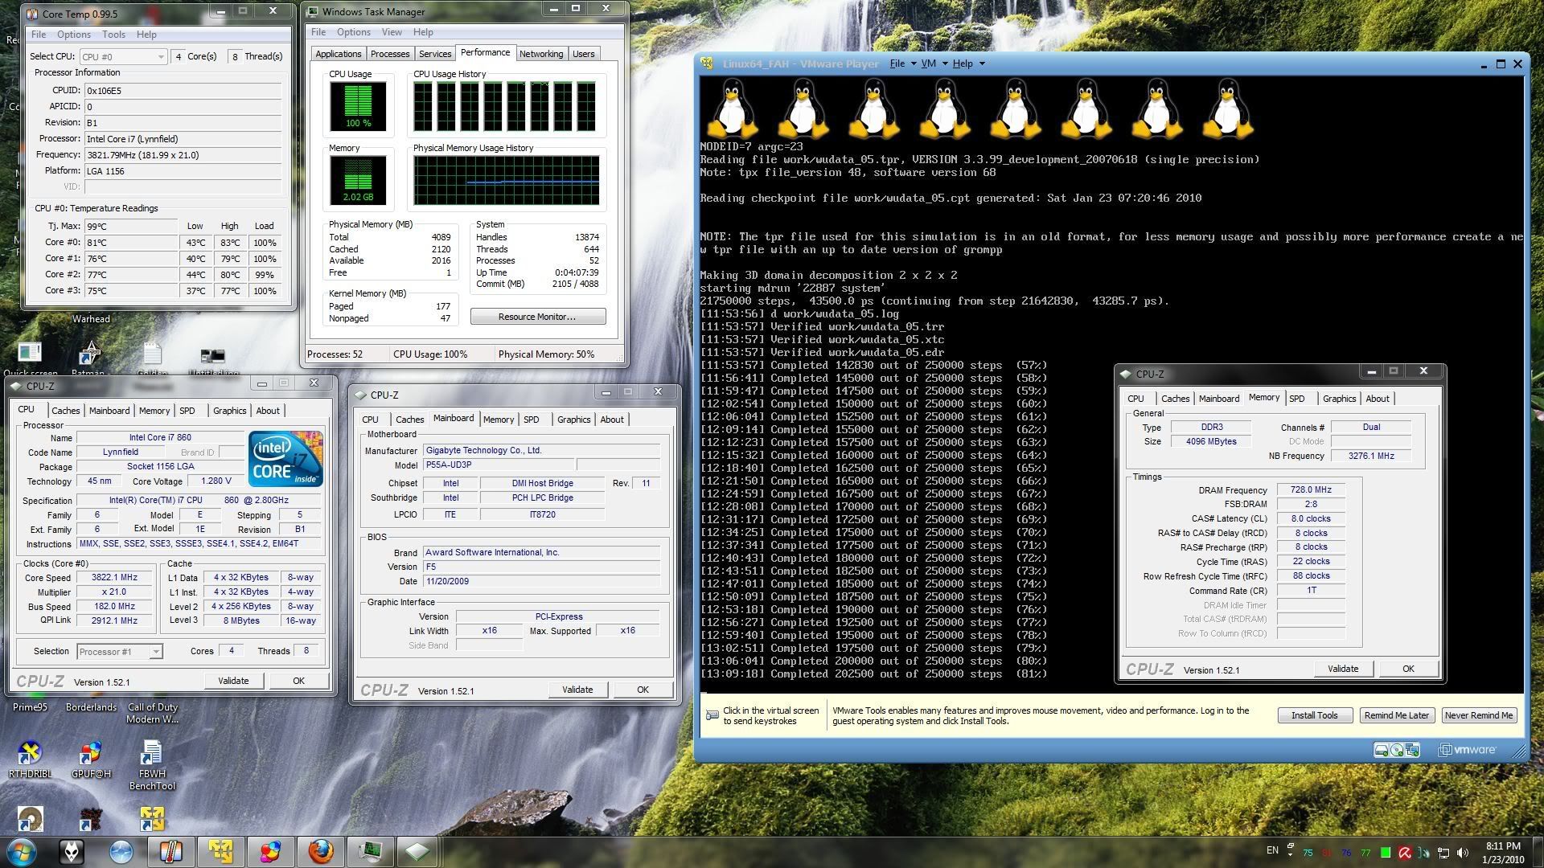
Task: Switch to Core Temp thermometer taskbar button
Action: point(170,850)
